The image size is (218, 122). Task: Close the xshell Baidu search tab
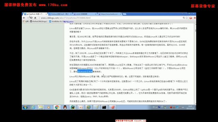95,14
